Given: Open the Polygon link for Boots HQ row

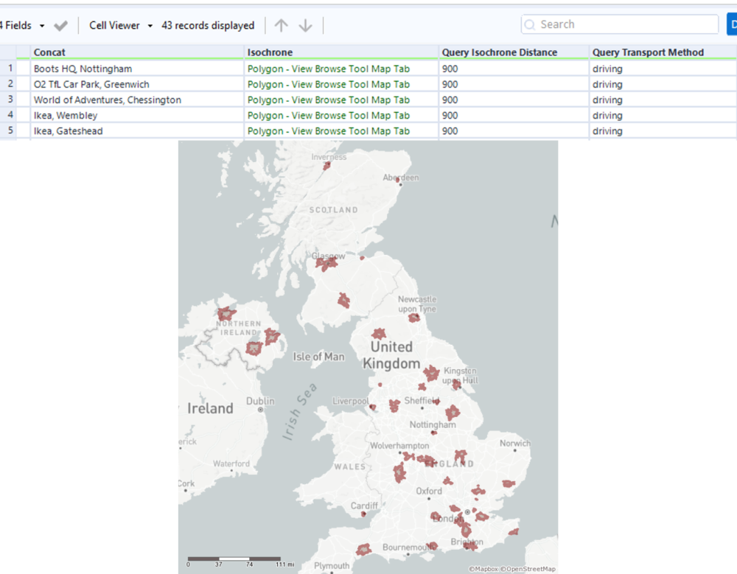Looking at the screenshot, I should point(329,69).
